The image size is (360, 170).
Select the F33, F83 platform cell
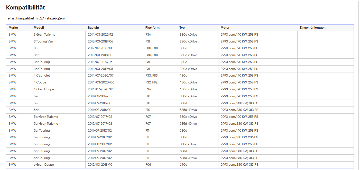160,76
